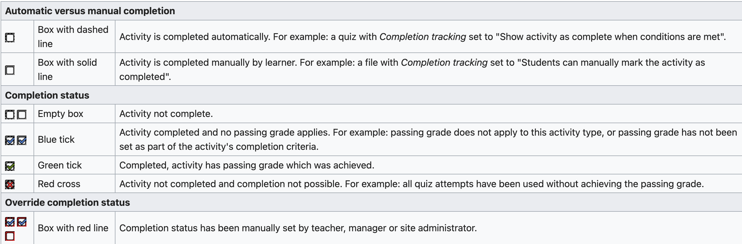Click the 'Box with red line' label
The image size is (742, 244).
pyautogui.click(x=73, y=228)
